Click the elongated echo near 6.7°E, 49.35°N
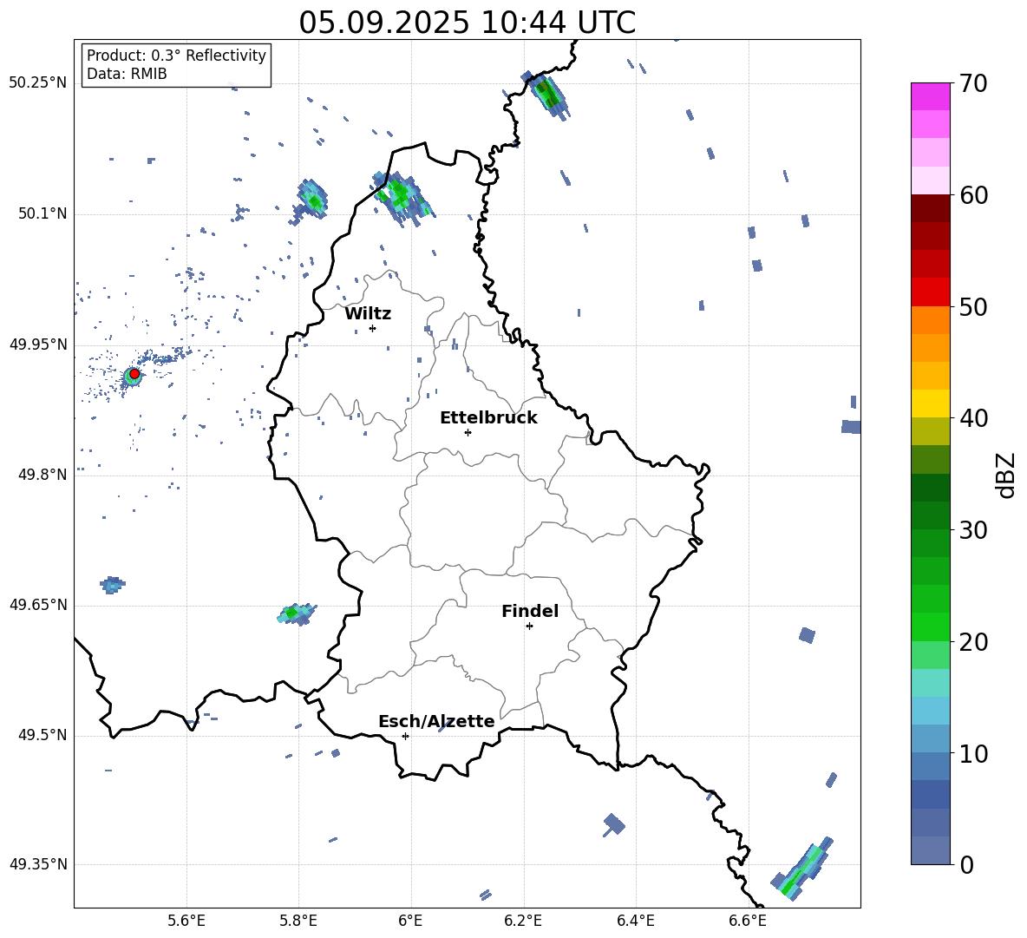This screenshot has width=1027, height=938. pyautogui.click(x=802, y=869)
